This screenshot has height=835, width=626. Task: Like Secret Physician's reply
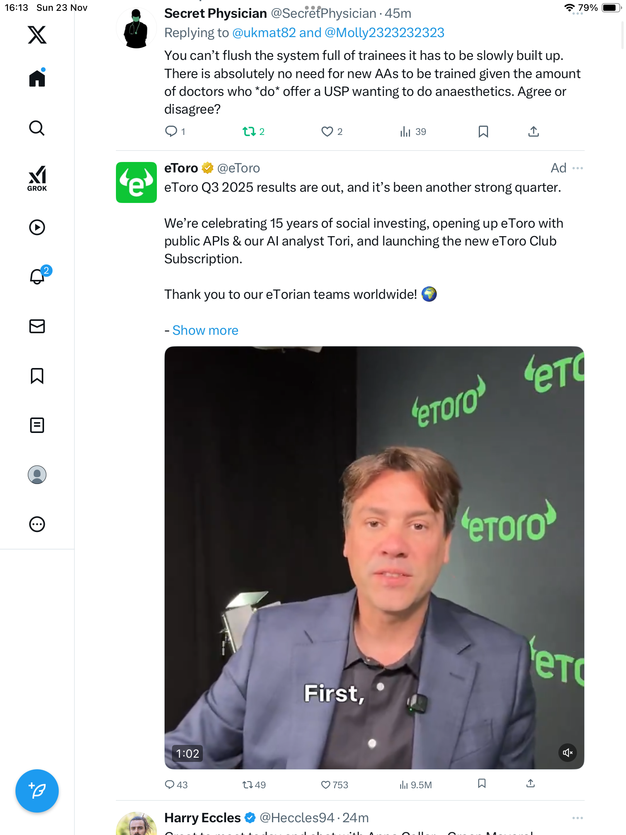click(327, 132)
